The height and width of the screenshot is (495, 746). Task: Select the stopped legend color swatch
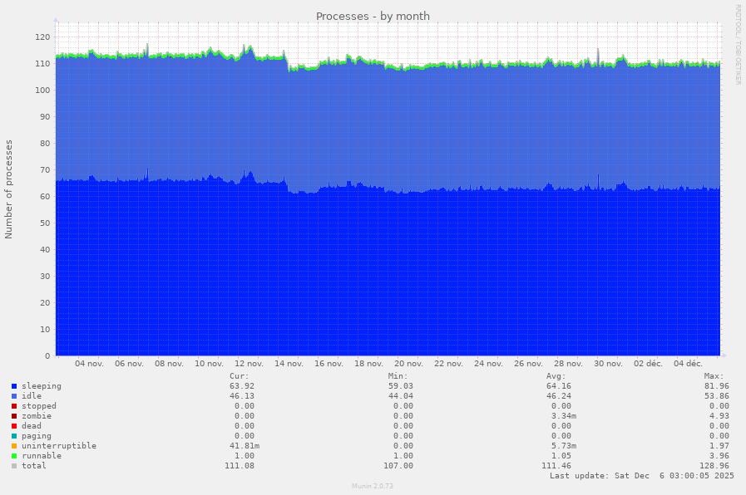point(14,406)
